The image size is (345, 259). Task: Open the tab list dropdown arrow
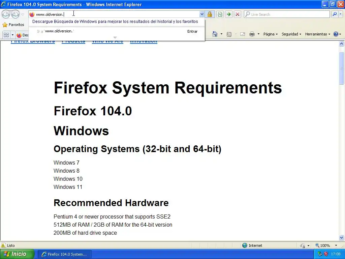[x=12, y=35]
